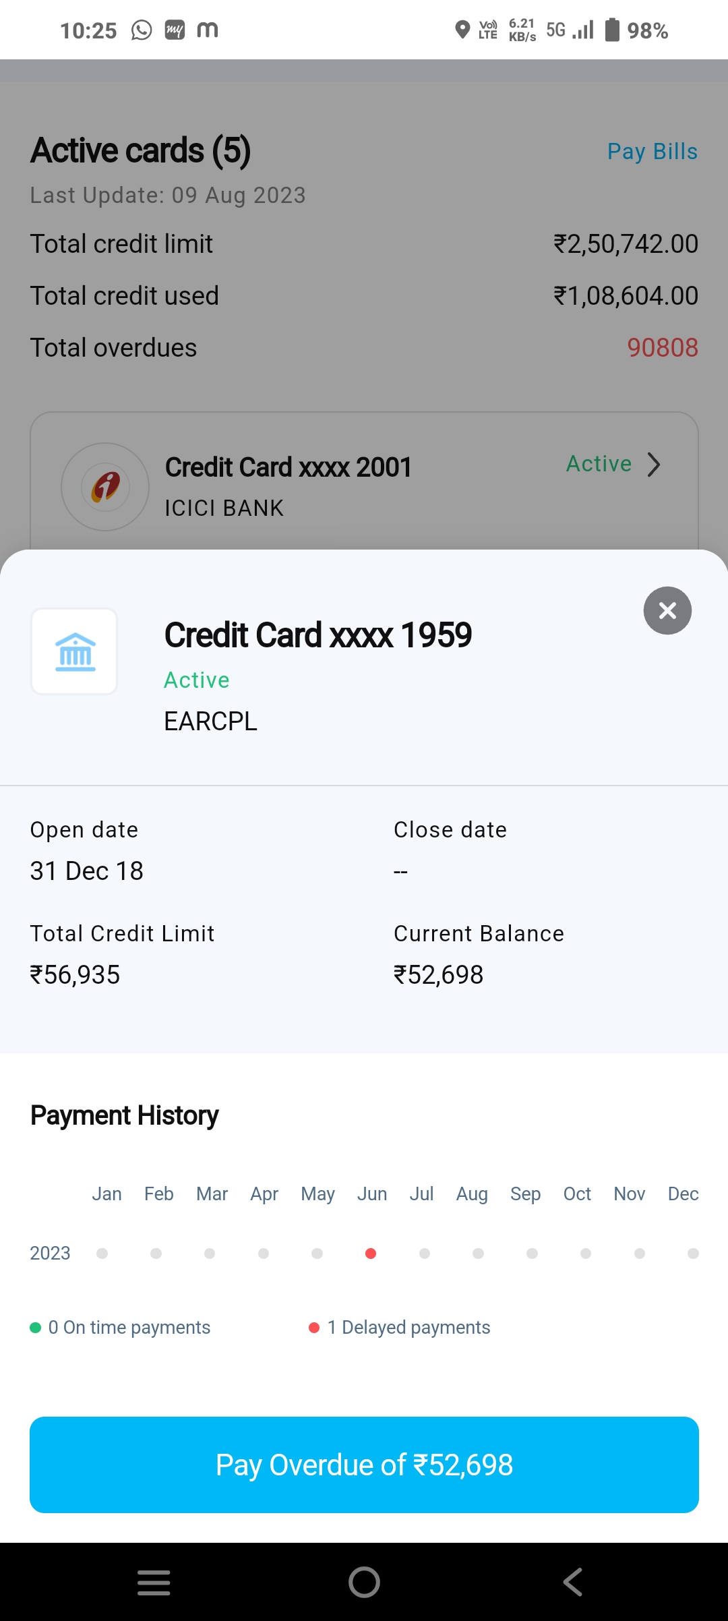Tap the red total overdues amount 90808

(662, 348)
